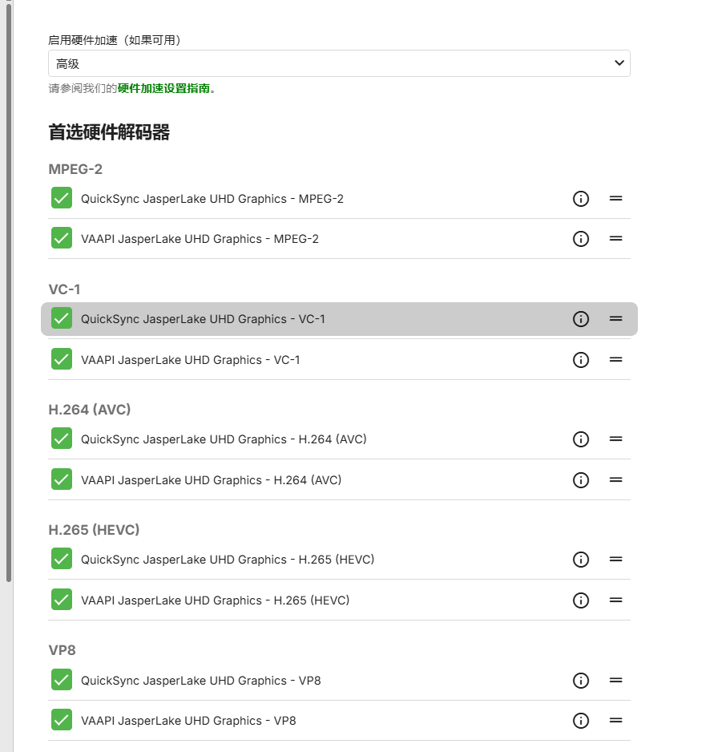Uncheck VAAPI VC-1 decoder
The image size is (706, 752).
pyautogui.click(x=62, y=359)
